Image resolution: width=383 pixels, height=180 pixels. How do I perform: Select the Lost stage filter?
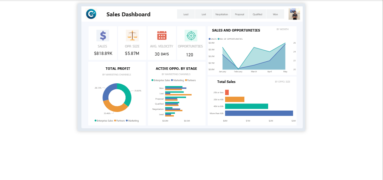click(x=204, y=15)
